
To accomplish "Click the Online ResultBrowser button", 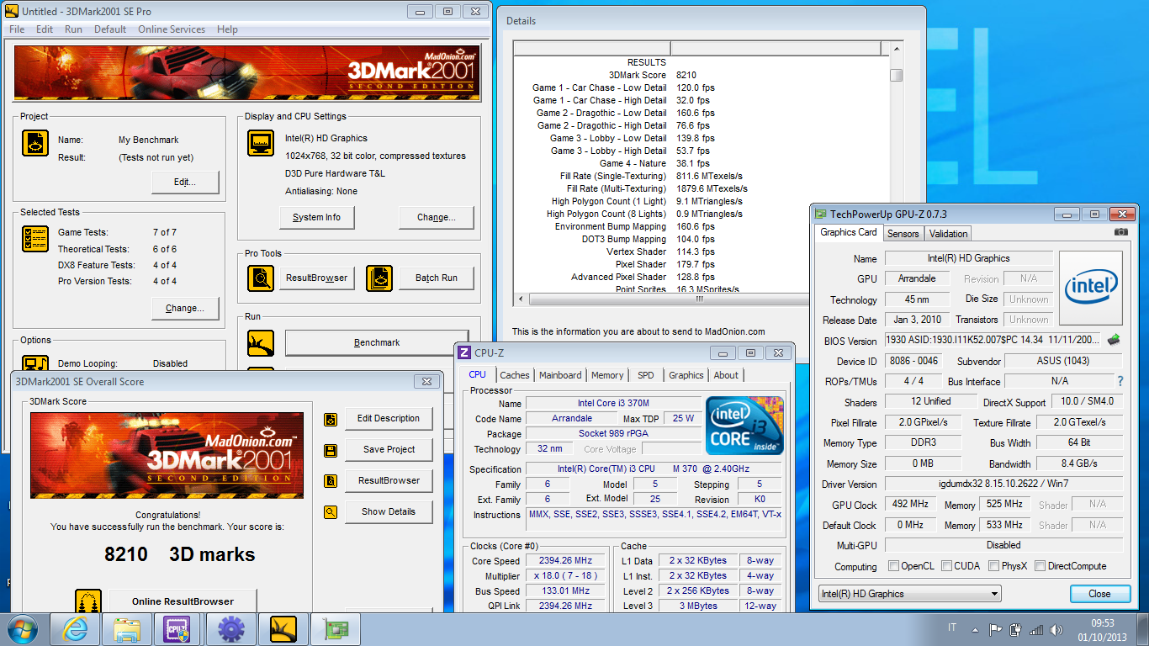I will pos(183,601).
